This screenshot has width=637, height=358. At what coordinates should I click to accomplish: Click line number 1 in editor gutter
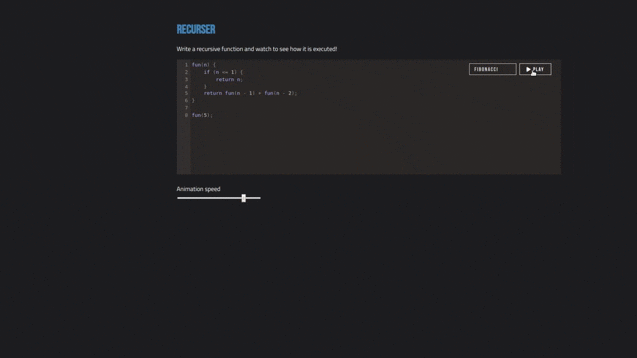pos(186,65)
